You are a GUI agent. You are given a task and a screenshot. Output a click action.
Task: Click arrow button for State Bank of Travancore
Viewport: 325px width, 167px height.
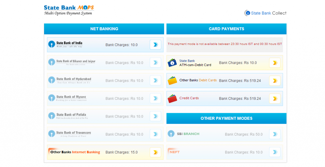(156, 134)
